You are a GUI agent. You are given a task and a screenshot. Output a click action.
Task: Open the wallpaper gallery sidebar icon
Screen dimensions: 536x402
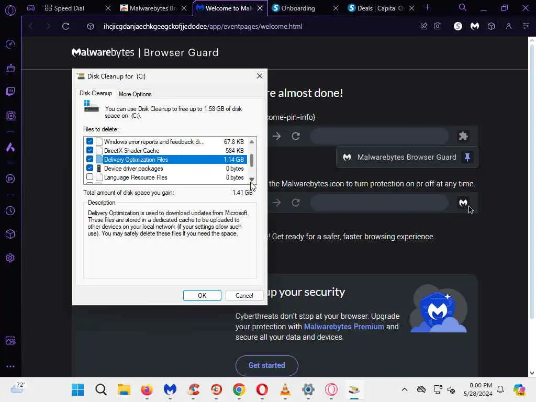(x=10, y=340)
